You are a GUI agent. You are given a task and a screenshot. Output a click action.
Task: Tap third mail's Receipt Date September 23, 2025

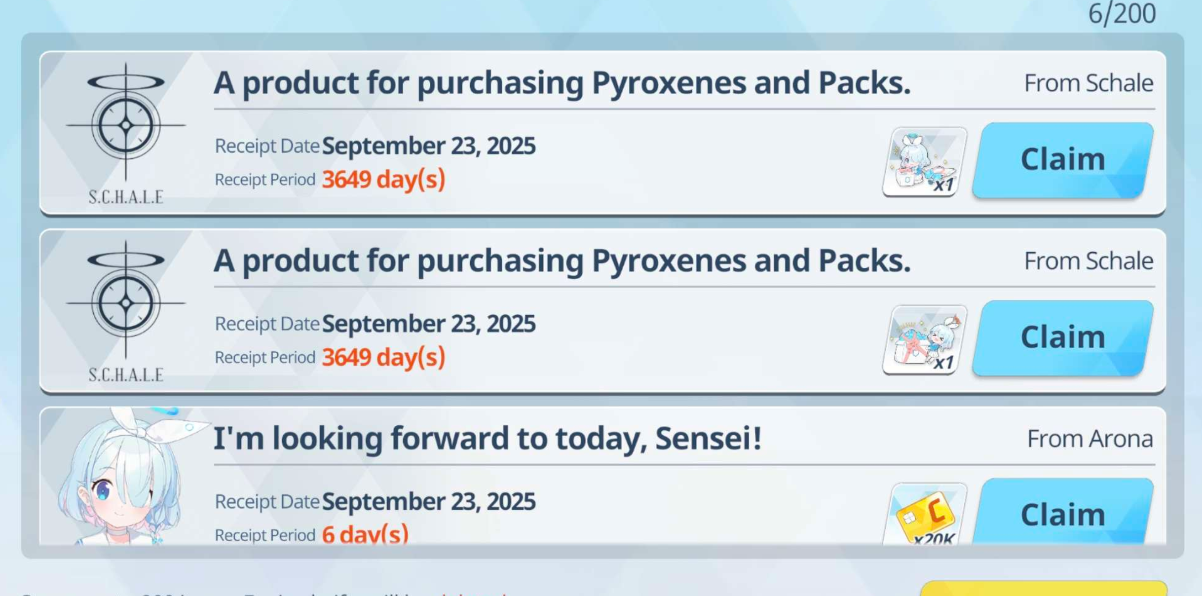[x=375, y=502]
